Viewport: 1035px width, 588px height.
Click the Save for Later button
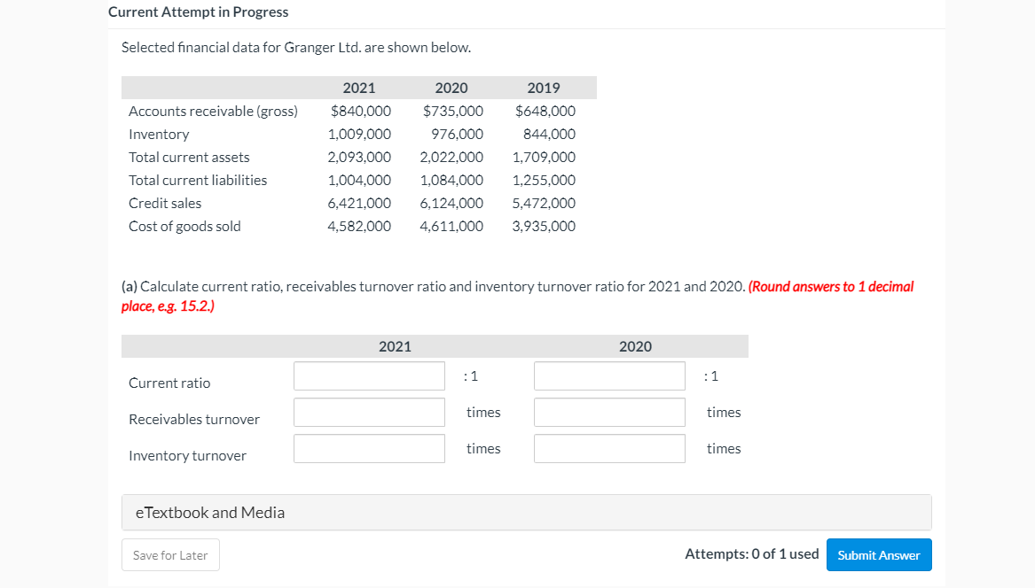pos(170,555)
